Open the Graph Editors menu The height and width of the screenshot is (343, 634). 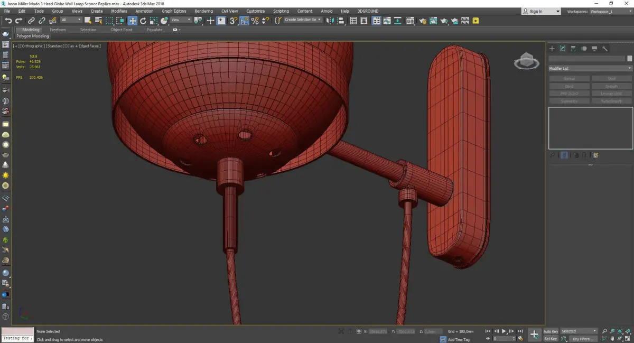point(174,11)
